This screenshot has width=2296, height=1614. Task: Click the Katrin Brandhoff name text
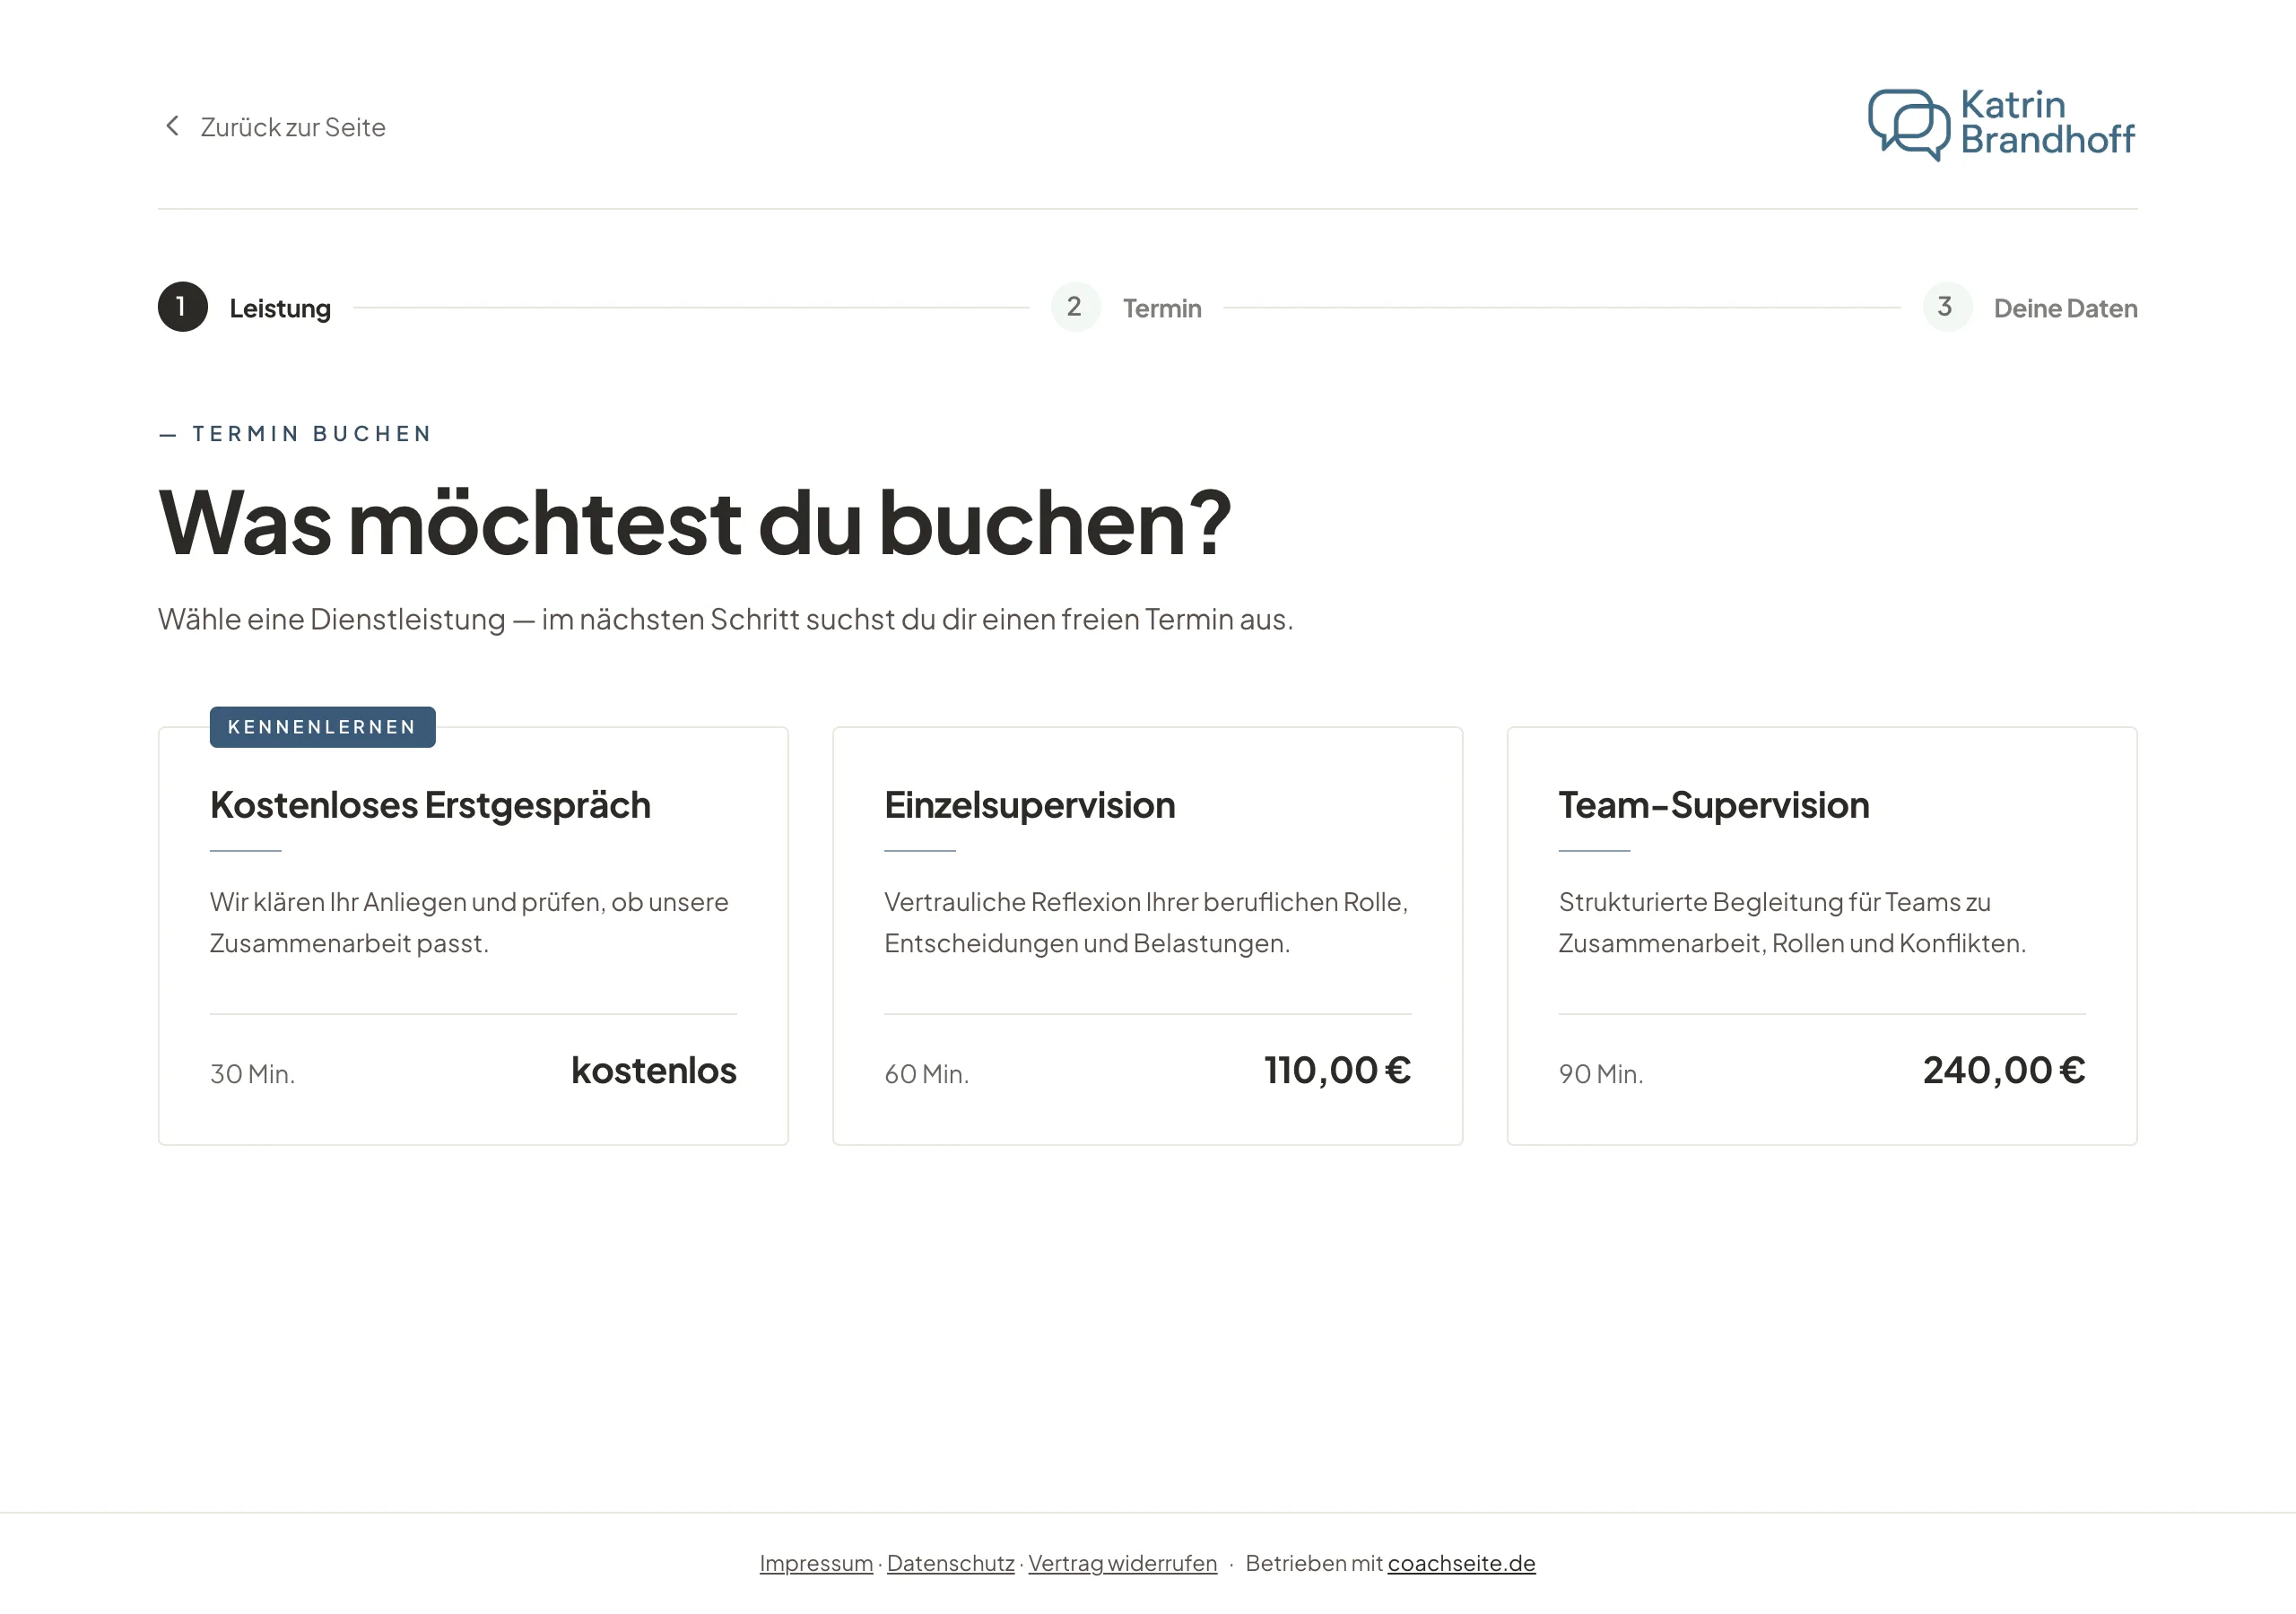2047,122
